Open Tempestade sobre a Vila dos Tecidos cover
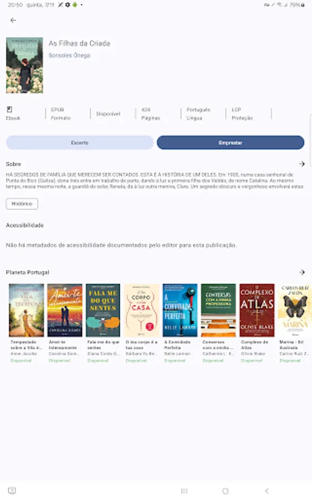 pyautogui.click(x=27, y=310)
